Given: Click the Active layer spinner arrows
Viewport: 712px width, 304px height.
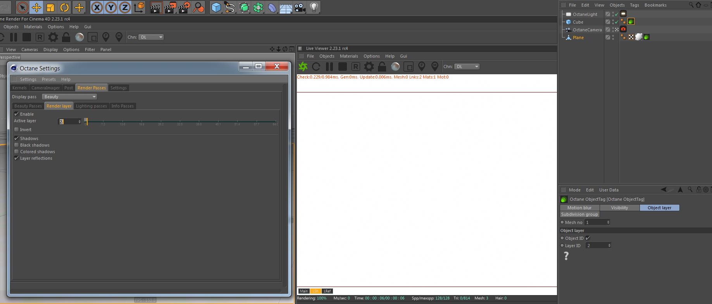Looking at the screenshot, I should coord(80,121).
